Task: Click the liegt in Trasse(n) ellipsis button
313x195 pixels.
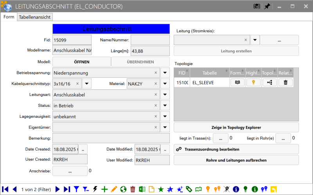Action: click(x=221, y=138)
